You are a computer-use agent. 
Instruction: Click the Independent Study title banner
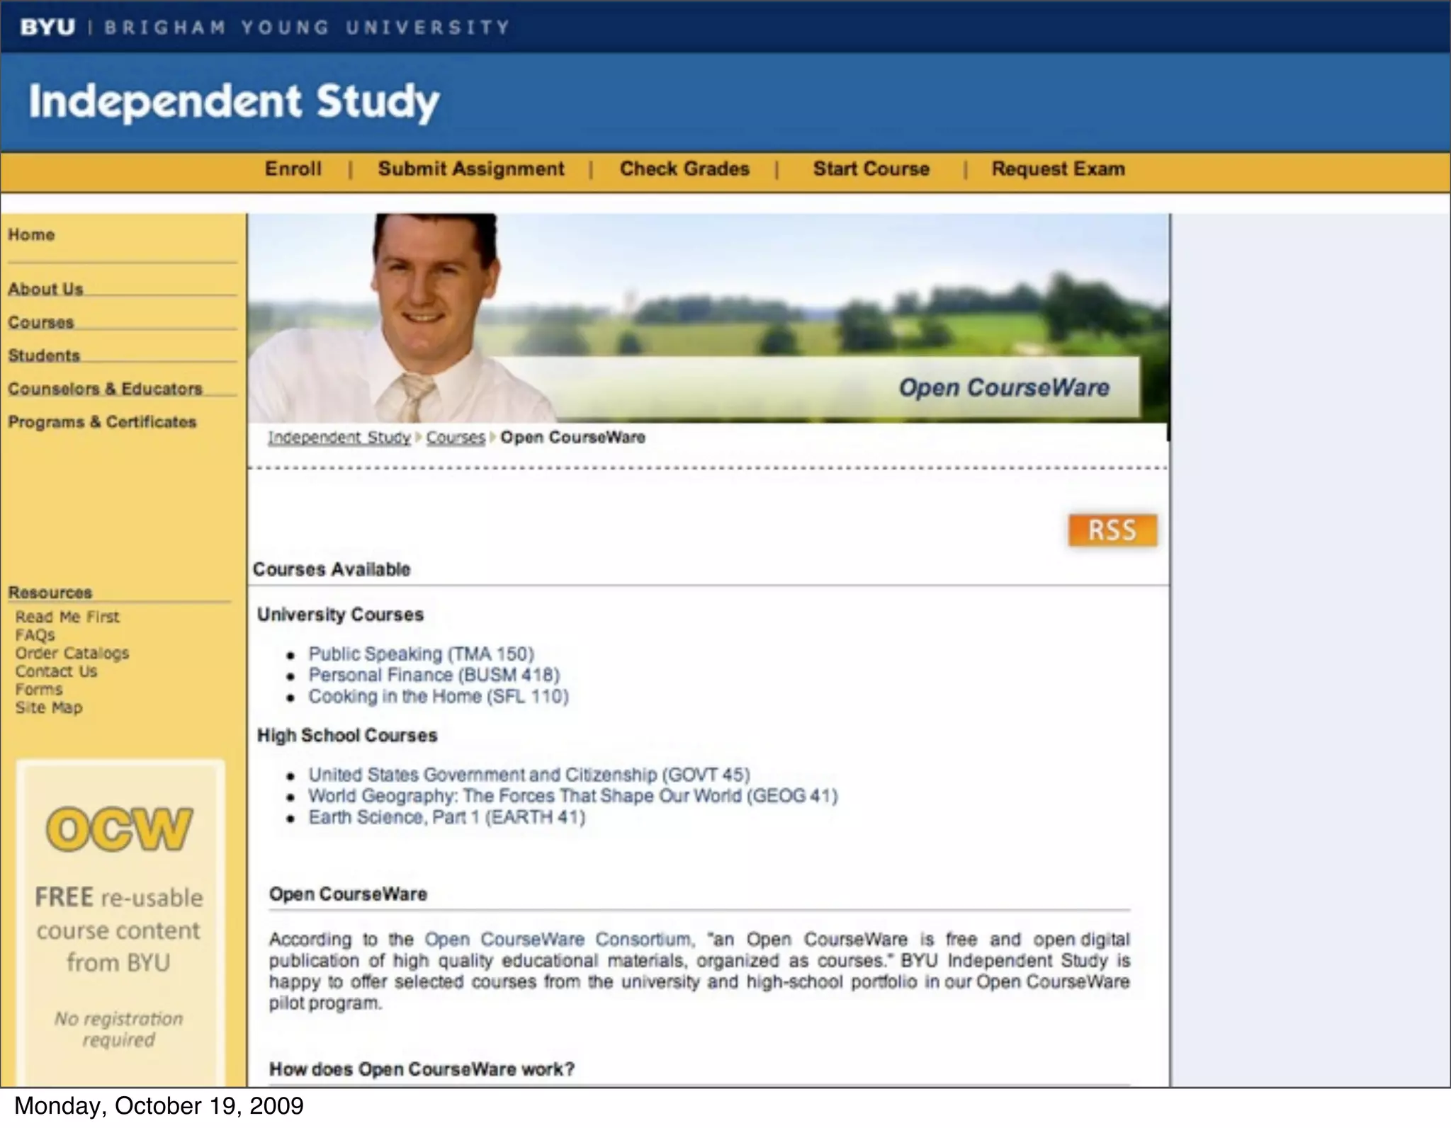click(x=234, y=101)
